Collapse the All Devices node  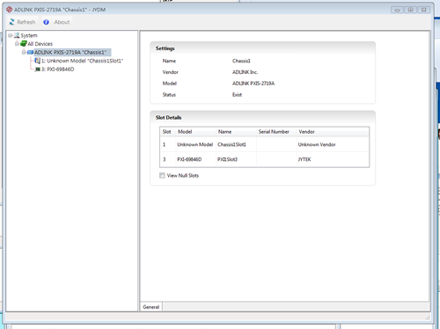pos(17,44)
